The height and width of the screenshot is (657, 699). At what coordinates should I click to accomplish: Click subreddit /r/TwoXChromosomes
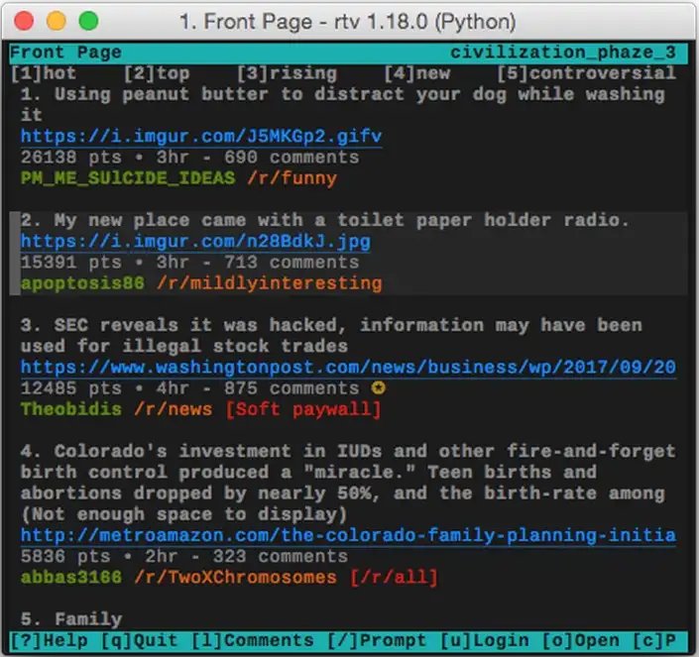[x=235, y=578]
